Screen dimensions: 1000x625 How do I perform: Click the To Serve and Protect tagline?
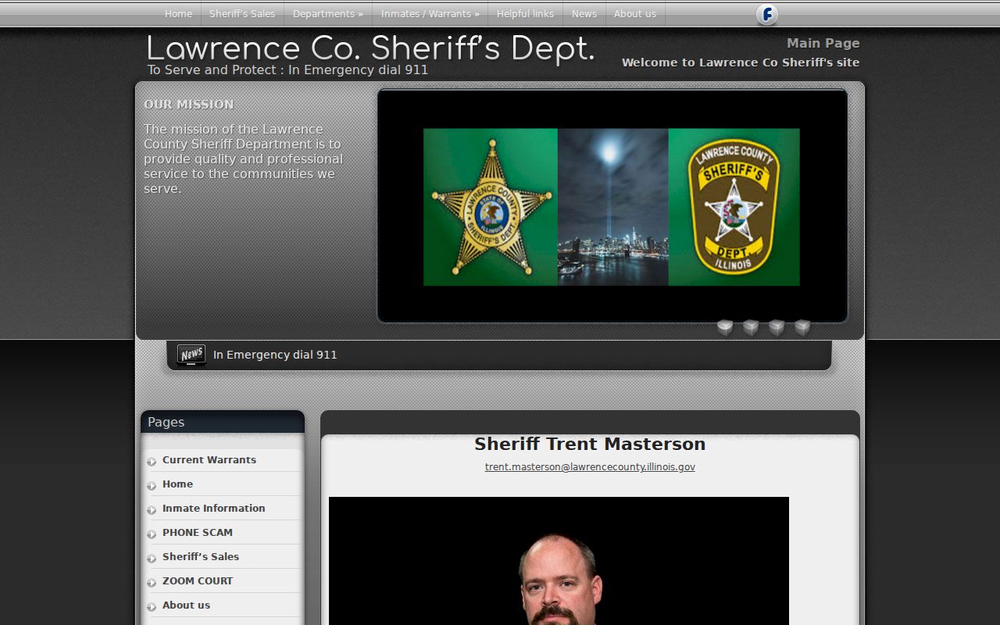(x=287, y=70)
